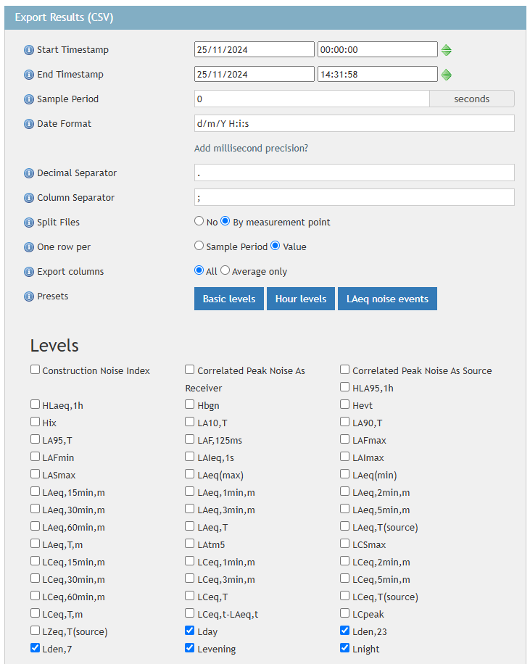530x664 pixels.
Task: Enable the Construction Noise Index checkbox
Action: point(36,370)
